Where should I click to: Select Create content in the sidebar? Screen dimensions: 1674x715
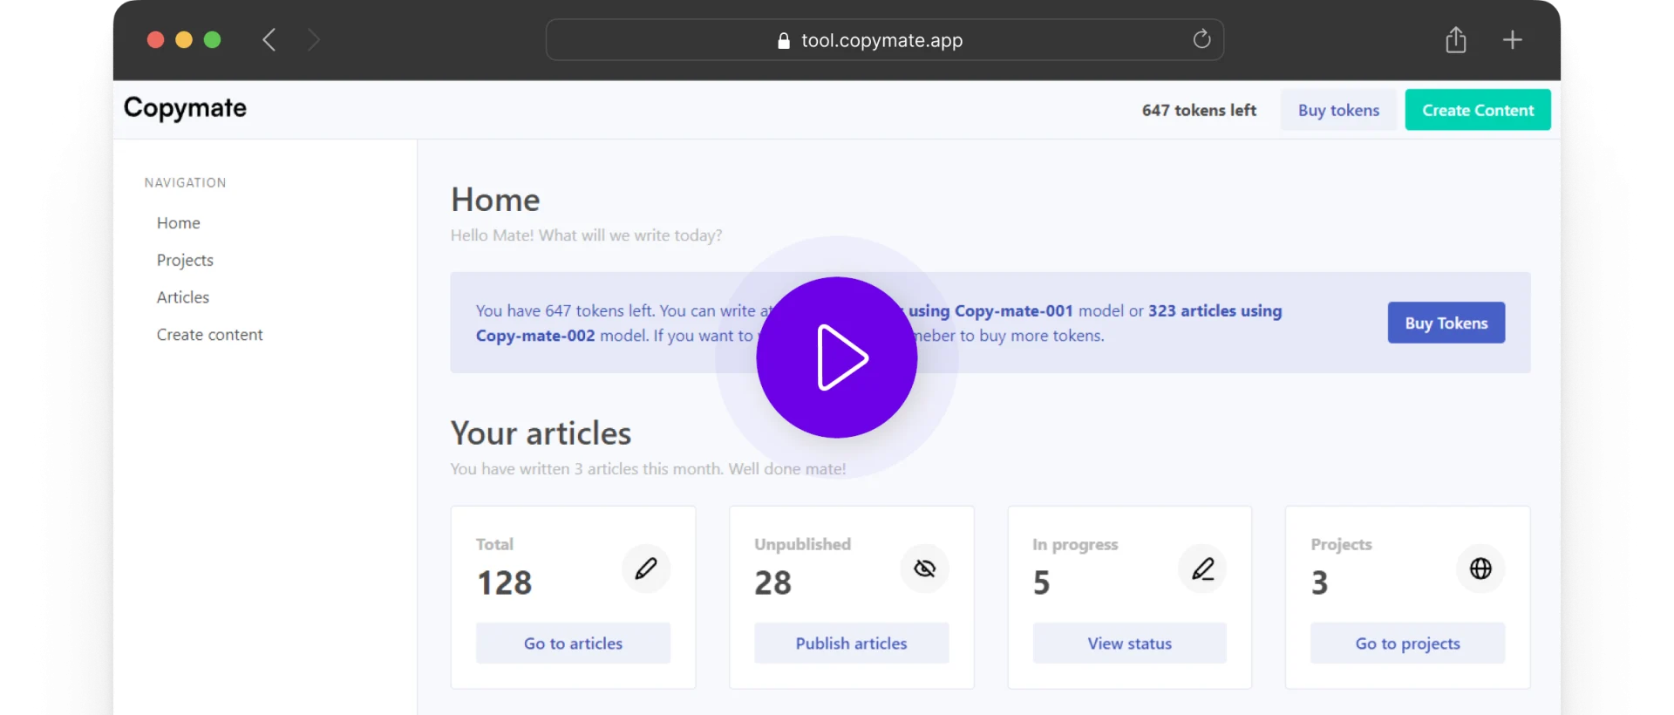pos(209,335)
